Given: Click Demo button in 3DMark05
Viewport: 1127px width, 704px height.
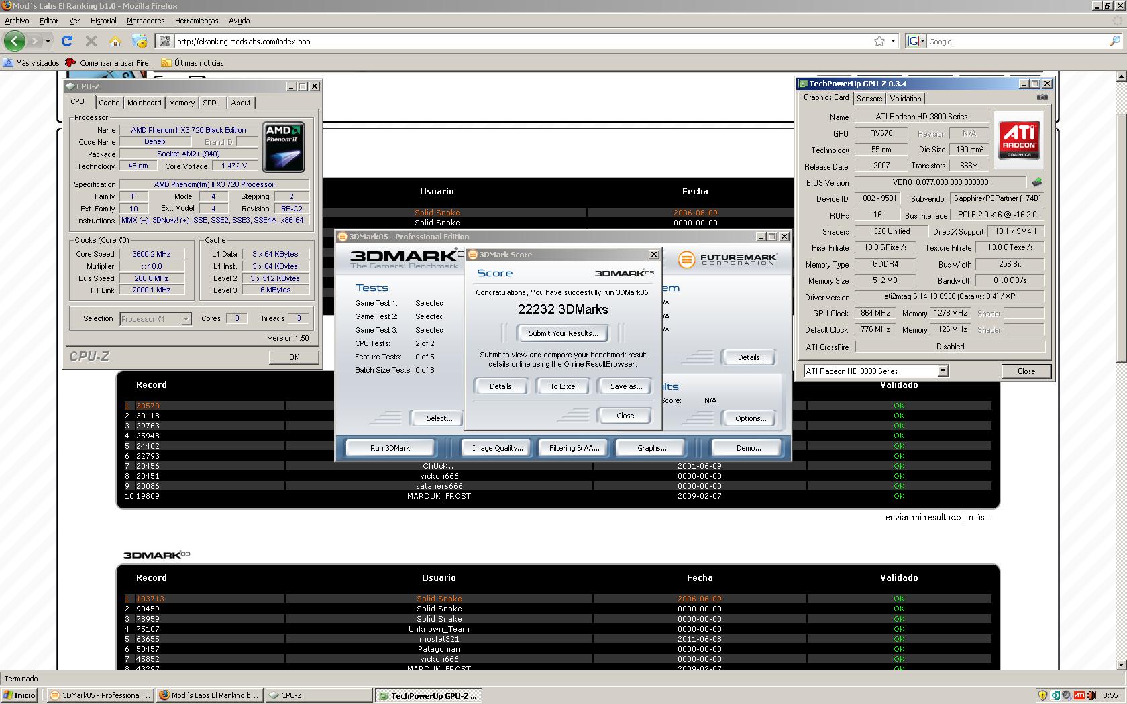Looking at the screenshot, I should tap(748, 448).
